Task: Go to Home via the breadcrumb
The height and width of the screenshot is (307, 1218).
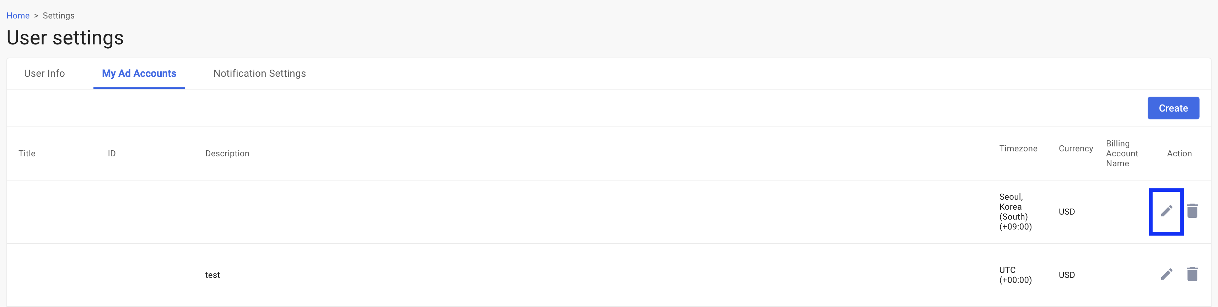Action: click(18, 16)
